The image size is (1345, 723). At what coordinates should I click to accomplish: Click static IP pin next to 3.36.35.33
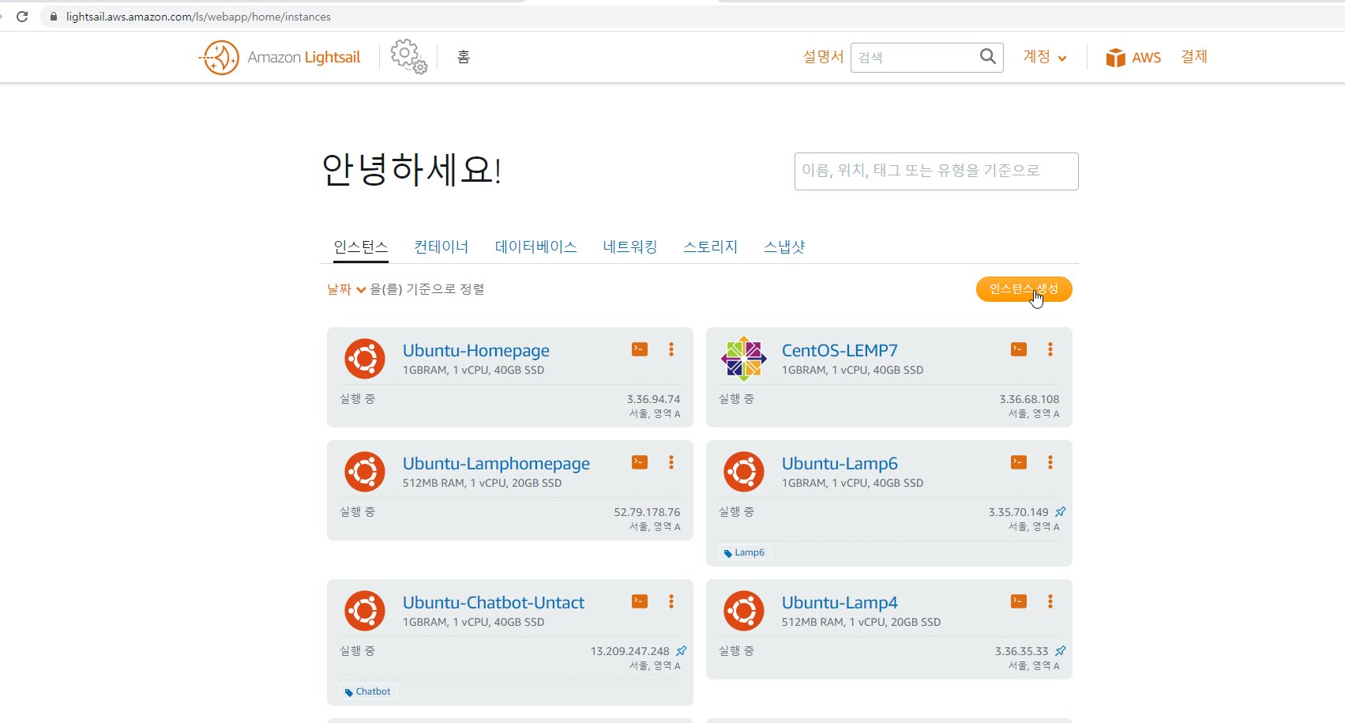tap(1061, 651)
